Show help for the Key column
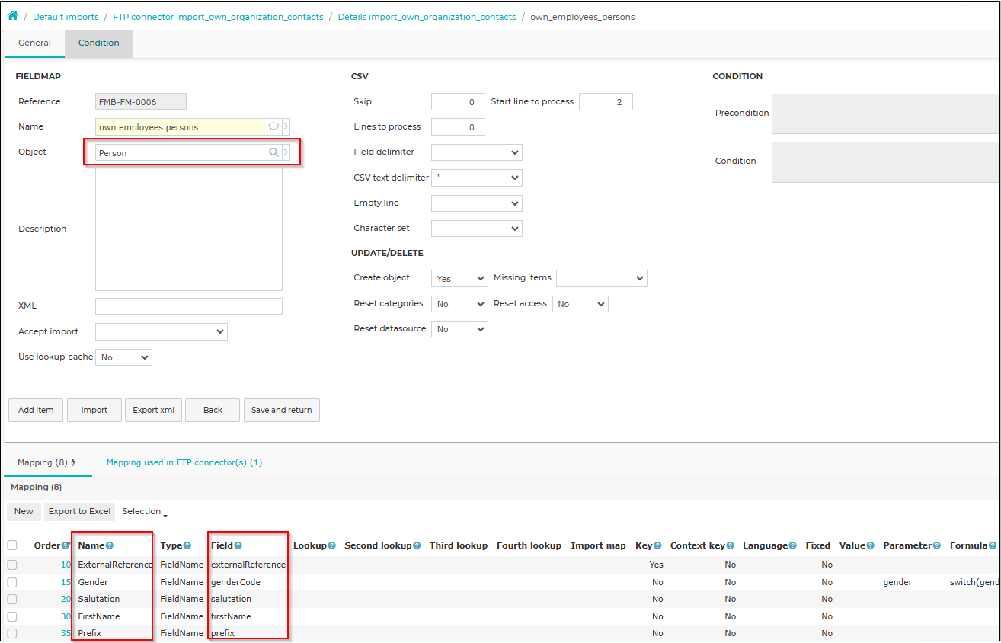The image size is (1001, 643). (658, 545)
